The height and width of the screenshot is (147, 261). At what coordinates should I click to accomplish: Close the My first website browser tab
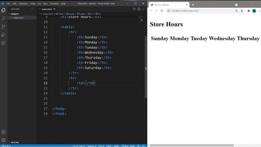(x=187, y=5)
